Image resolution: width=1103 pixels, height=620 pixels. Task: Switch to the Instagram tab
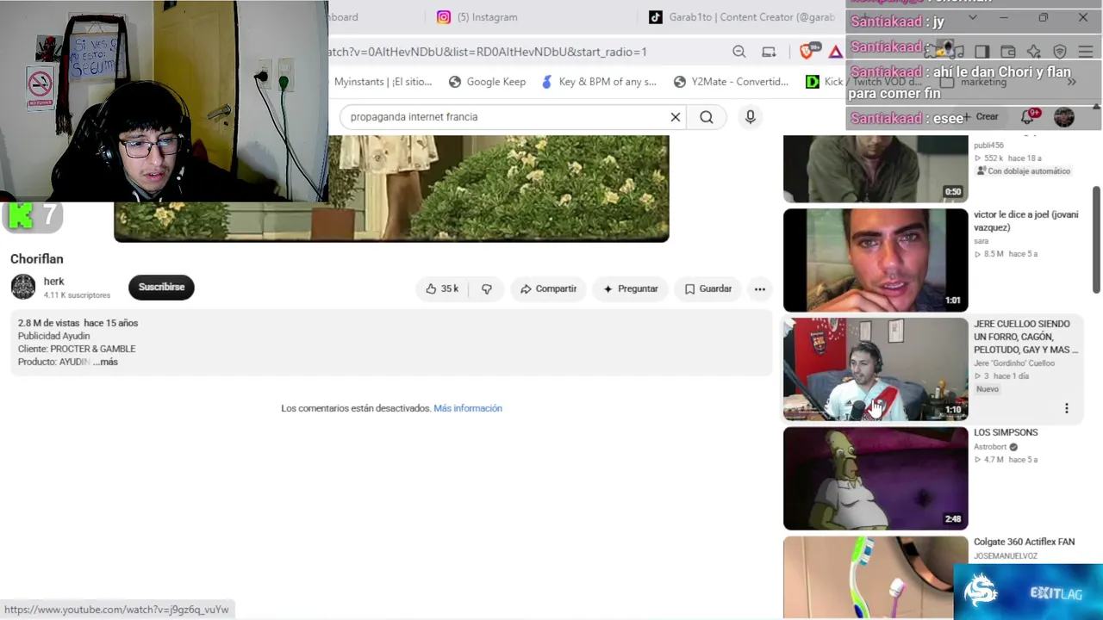pyautogui.click(x=487, y=17)
